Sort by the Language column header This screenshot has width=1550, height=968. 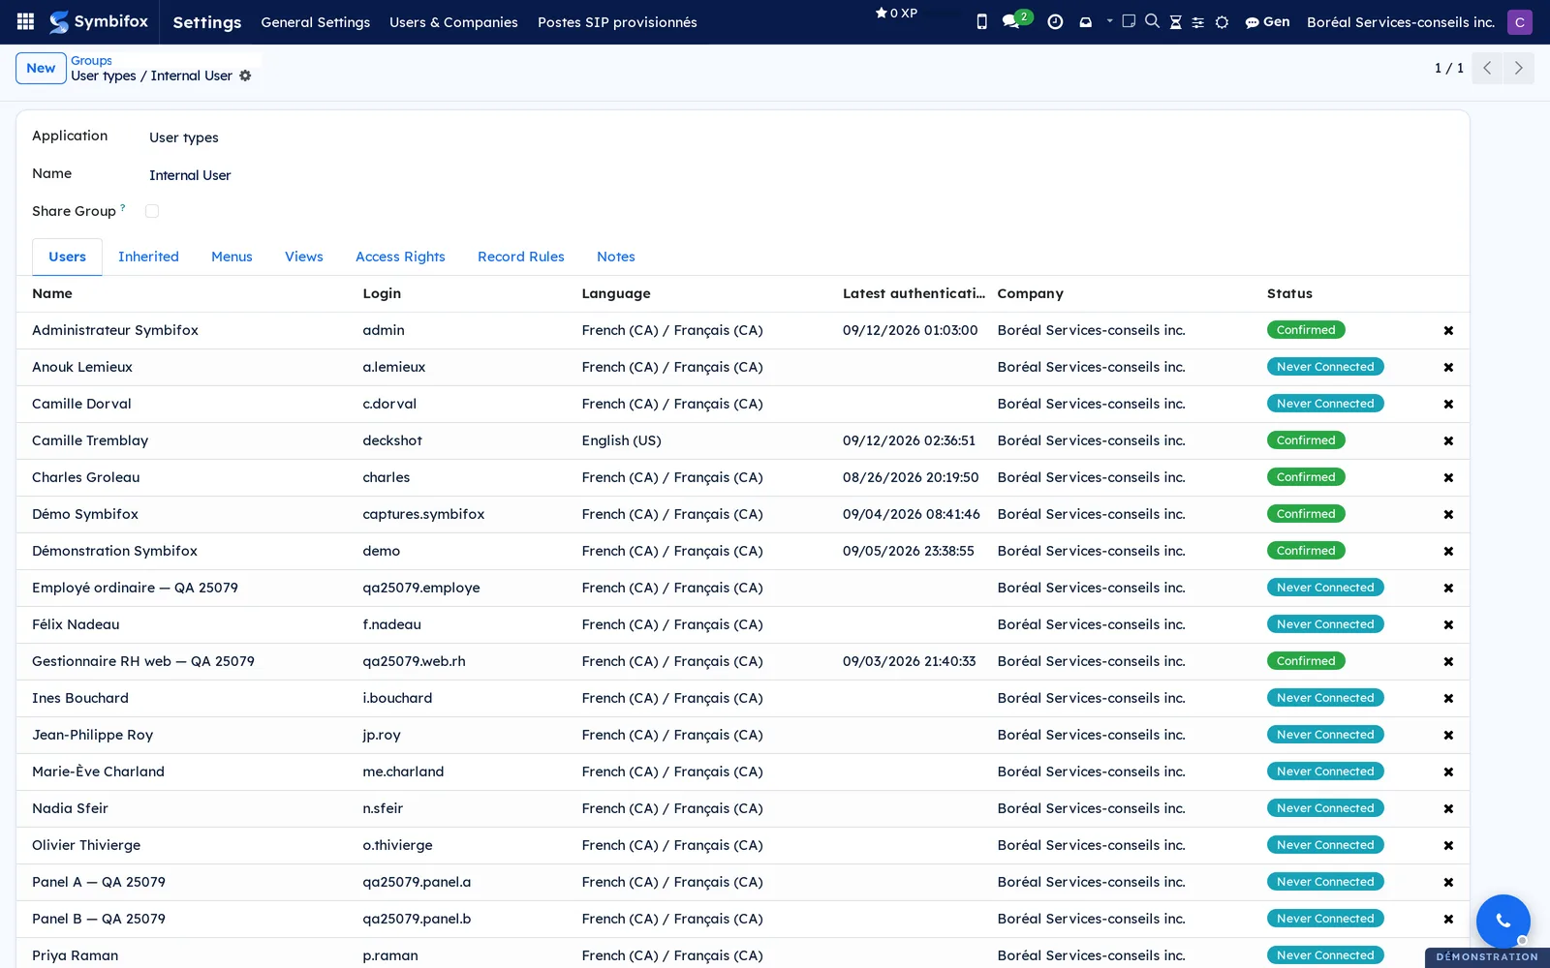616,293
